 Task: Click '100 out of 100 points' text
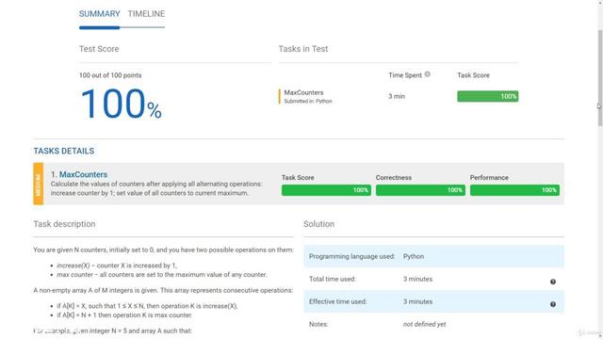click(110, 75)
